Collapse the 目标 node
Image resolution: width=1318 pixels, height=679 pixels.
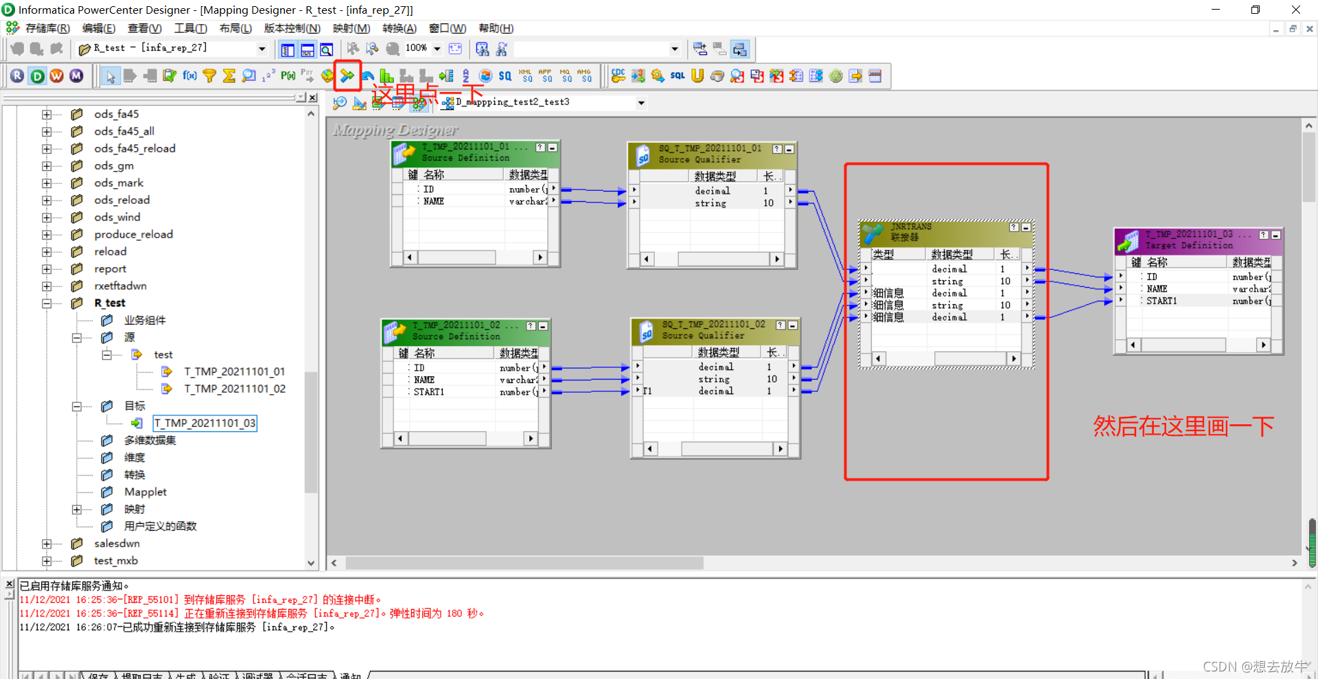point(77,406)
